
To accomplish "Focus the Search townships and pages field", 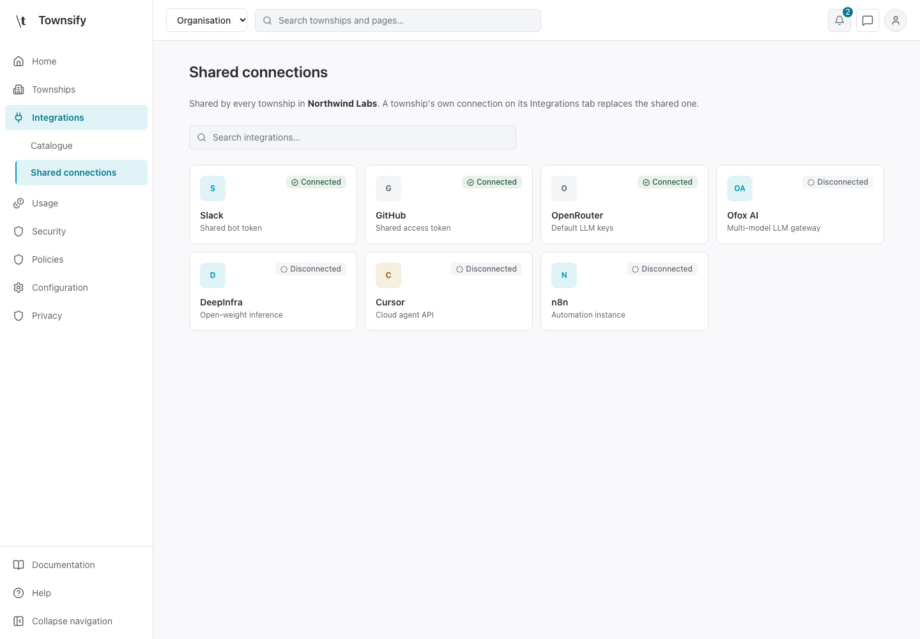I will (398, 20).
